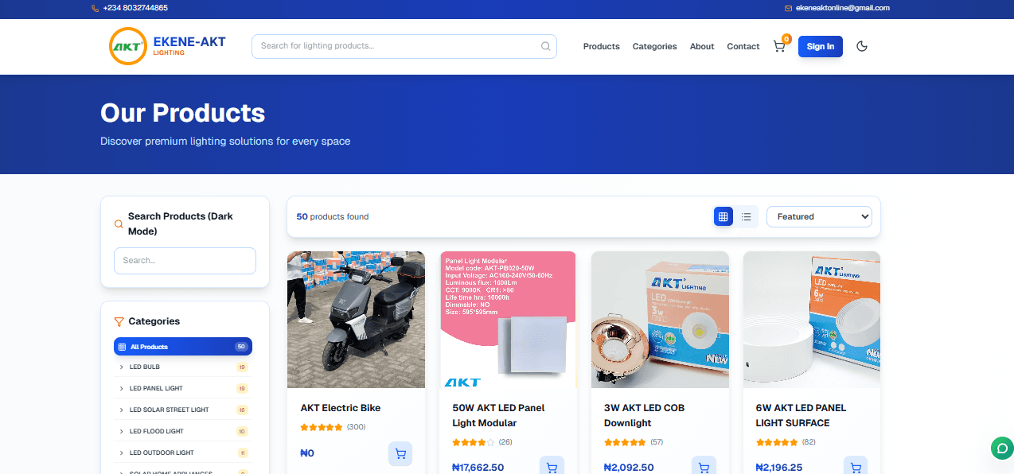Click the Sign In button
The height and width of the screenshot is (474, 1014).
pos(821,46)
